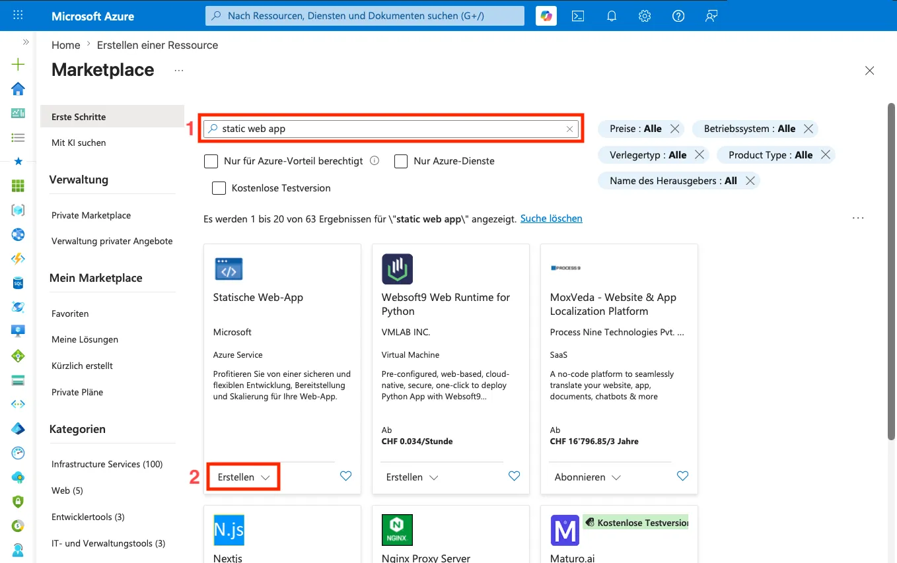Open portal settings gear
The height and width of the screenshot is (563, 897).
coord(645,16)
